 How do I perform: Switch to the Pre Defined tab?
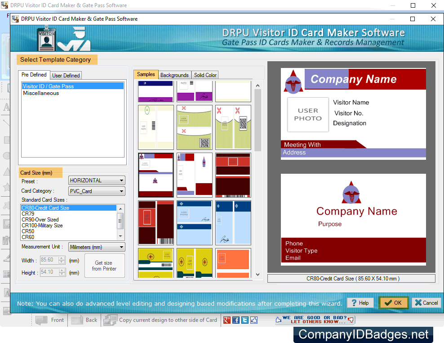34,75
